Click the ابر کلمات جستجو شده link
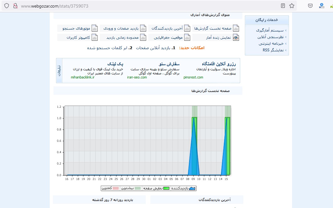The height and width of the screenshot is (208, 333). (x=107, y=48)
